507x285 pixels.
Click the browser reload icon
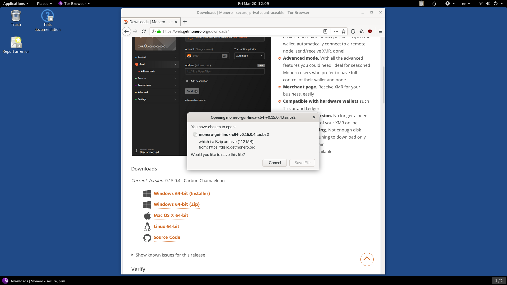[x=144, y=31]
